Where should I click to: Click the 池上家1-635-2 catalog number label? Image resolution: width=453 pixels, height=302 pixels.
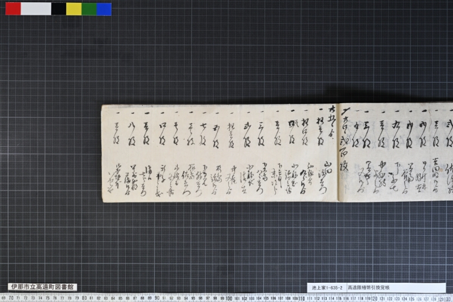click(327, 287)
